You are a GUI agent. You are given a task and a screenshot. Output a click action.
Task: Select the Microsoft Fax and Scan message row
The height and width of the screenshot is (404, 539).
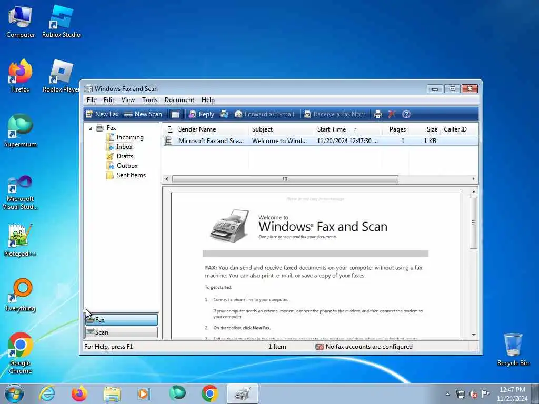tap(320, 141)
